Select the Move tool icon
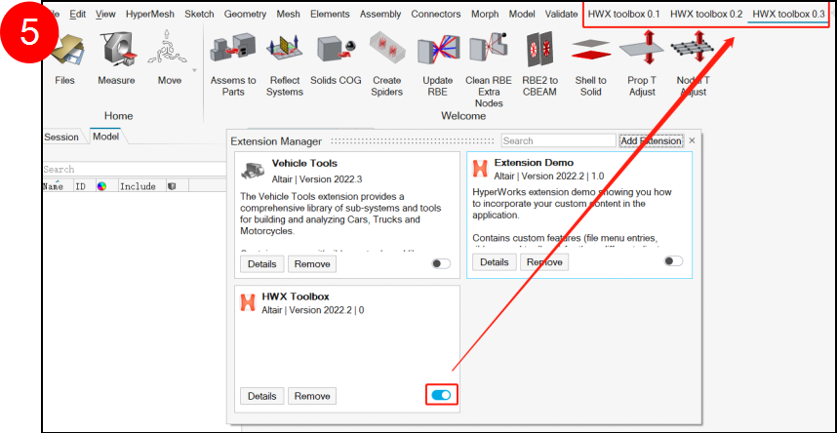The width and height of the screenshot is (837, 433). 169,49
